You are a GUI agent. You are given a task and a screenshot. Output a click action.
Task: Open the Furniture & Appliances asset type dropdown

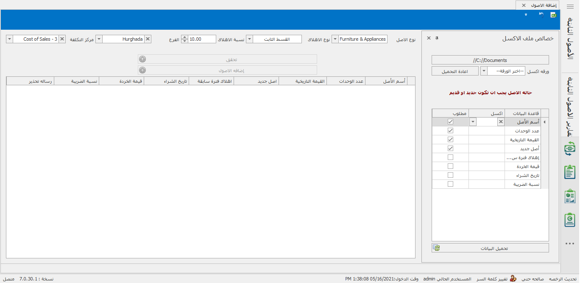tap(335, 39)
